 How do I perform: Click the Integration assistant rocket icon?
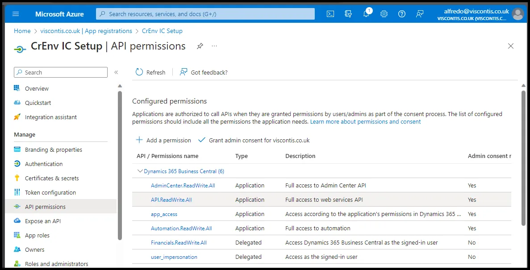coord(17,117)
